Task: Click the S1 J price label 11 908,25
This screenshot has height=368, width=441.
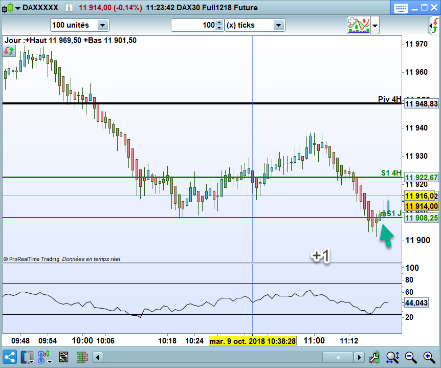Action: [x=421, y=218]
